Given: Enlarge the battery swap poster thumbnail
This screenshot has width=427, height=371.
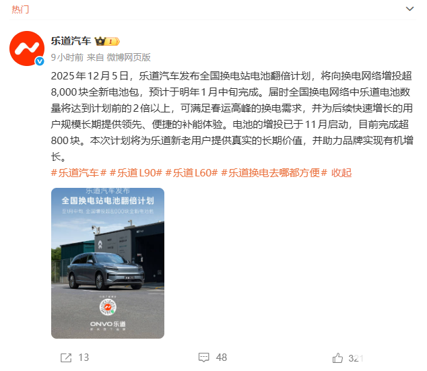Looking at the screenshot, I should pyautogui.click(x=108, y=263).
